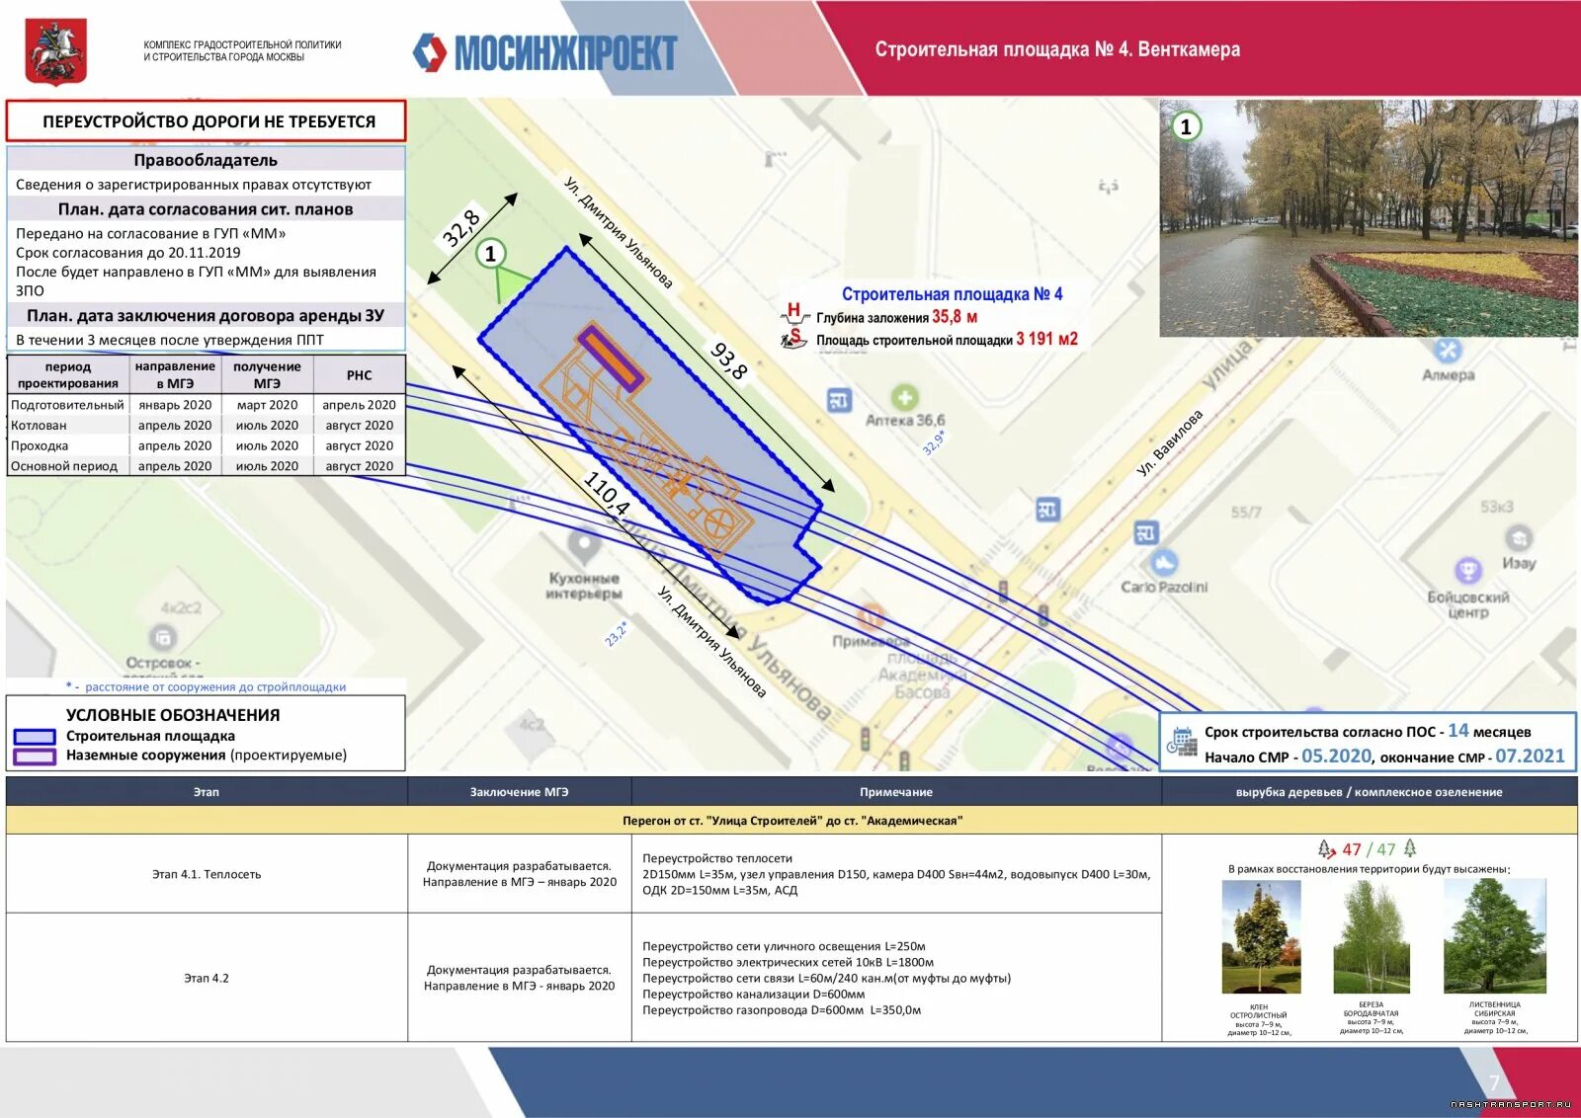
Task: Click the bus stop icon near building 55/7
Action: pyautogui.click(x=1047, y=510)
